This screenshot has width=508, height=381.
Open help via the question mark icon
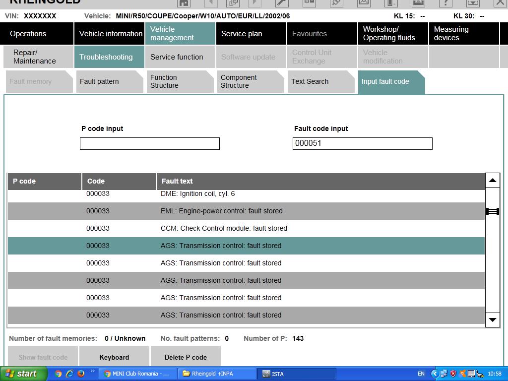click(445, 3)
